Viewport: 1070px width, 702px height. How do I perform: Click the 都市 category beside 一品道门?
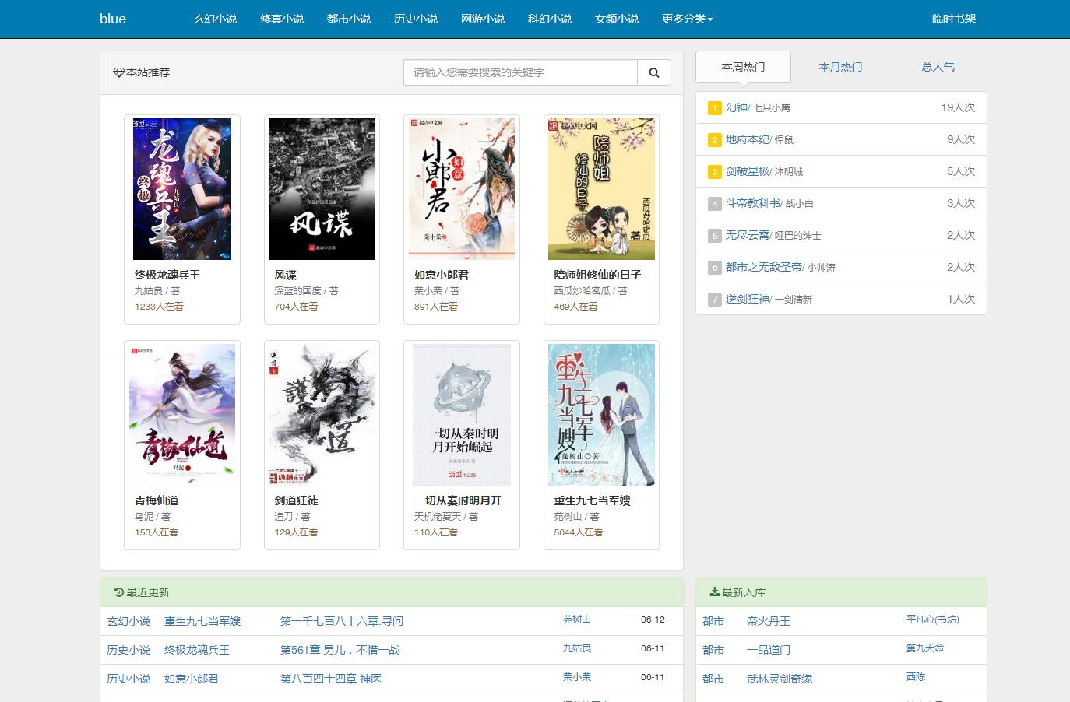[x=714, y=649]
